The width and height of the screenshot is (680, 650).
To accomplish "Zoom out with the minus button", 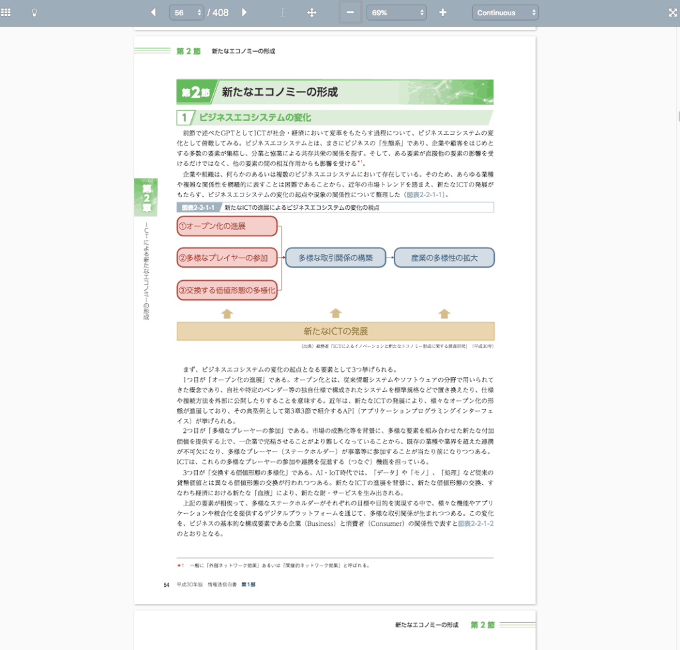I will pos(350,13).
